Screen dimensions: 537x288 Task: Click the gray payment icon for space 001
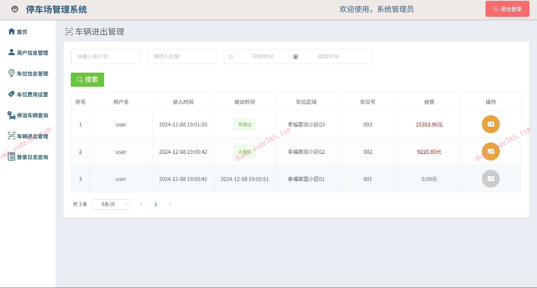click(491, 179)
